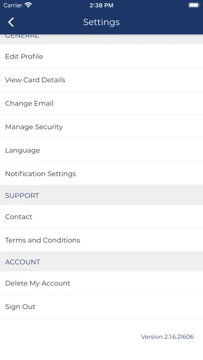View Terms and Conditions

102,240
